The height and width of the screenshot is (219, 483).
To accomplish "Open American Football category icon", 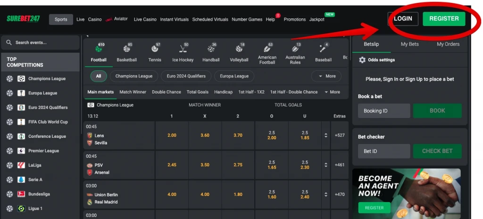I will tap(267, 49).
